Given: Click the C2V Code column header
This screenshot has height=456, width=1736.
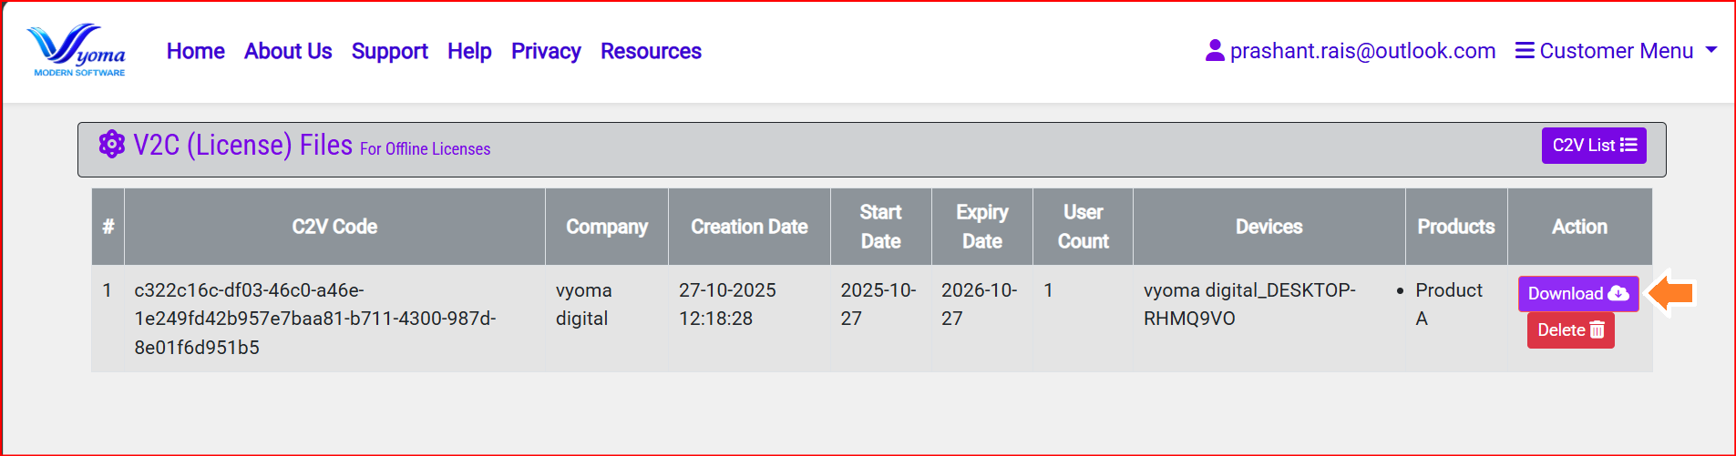Looking at the screenshot, I should (334, 227).
